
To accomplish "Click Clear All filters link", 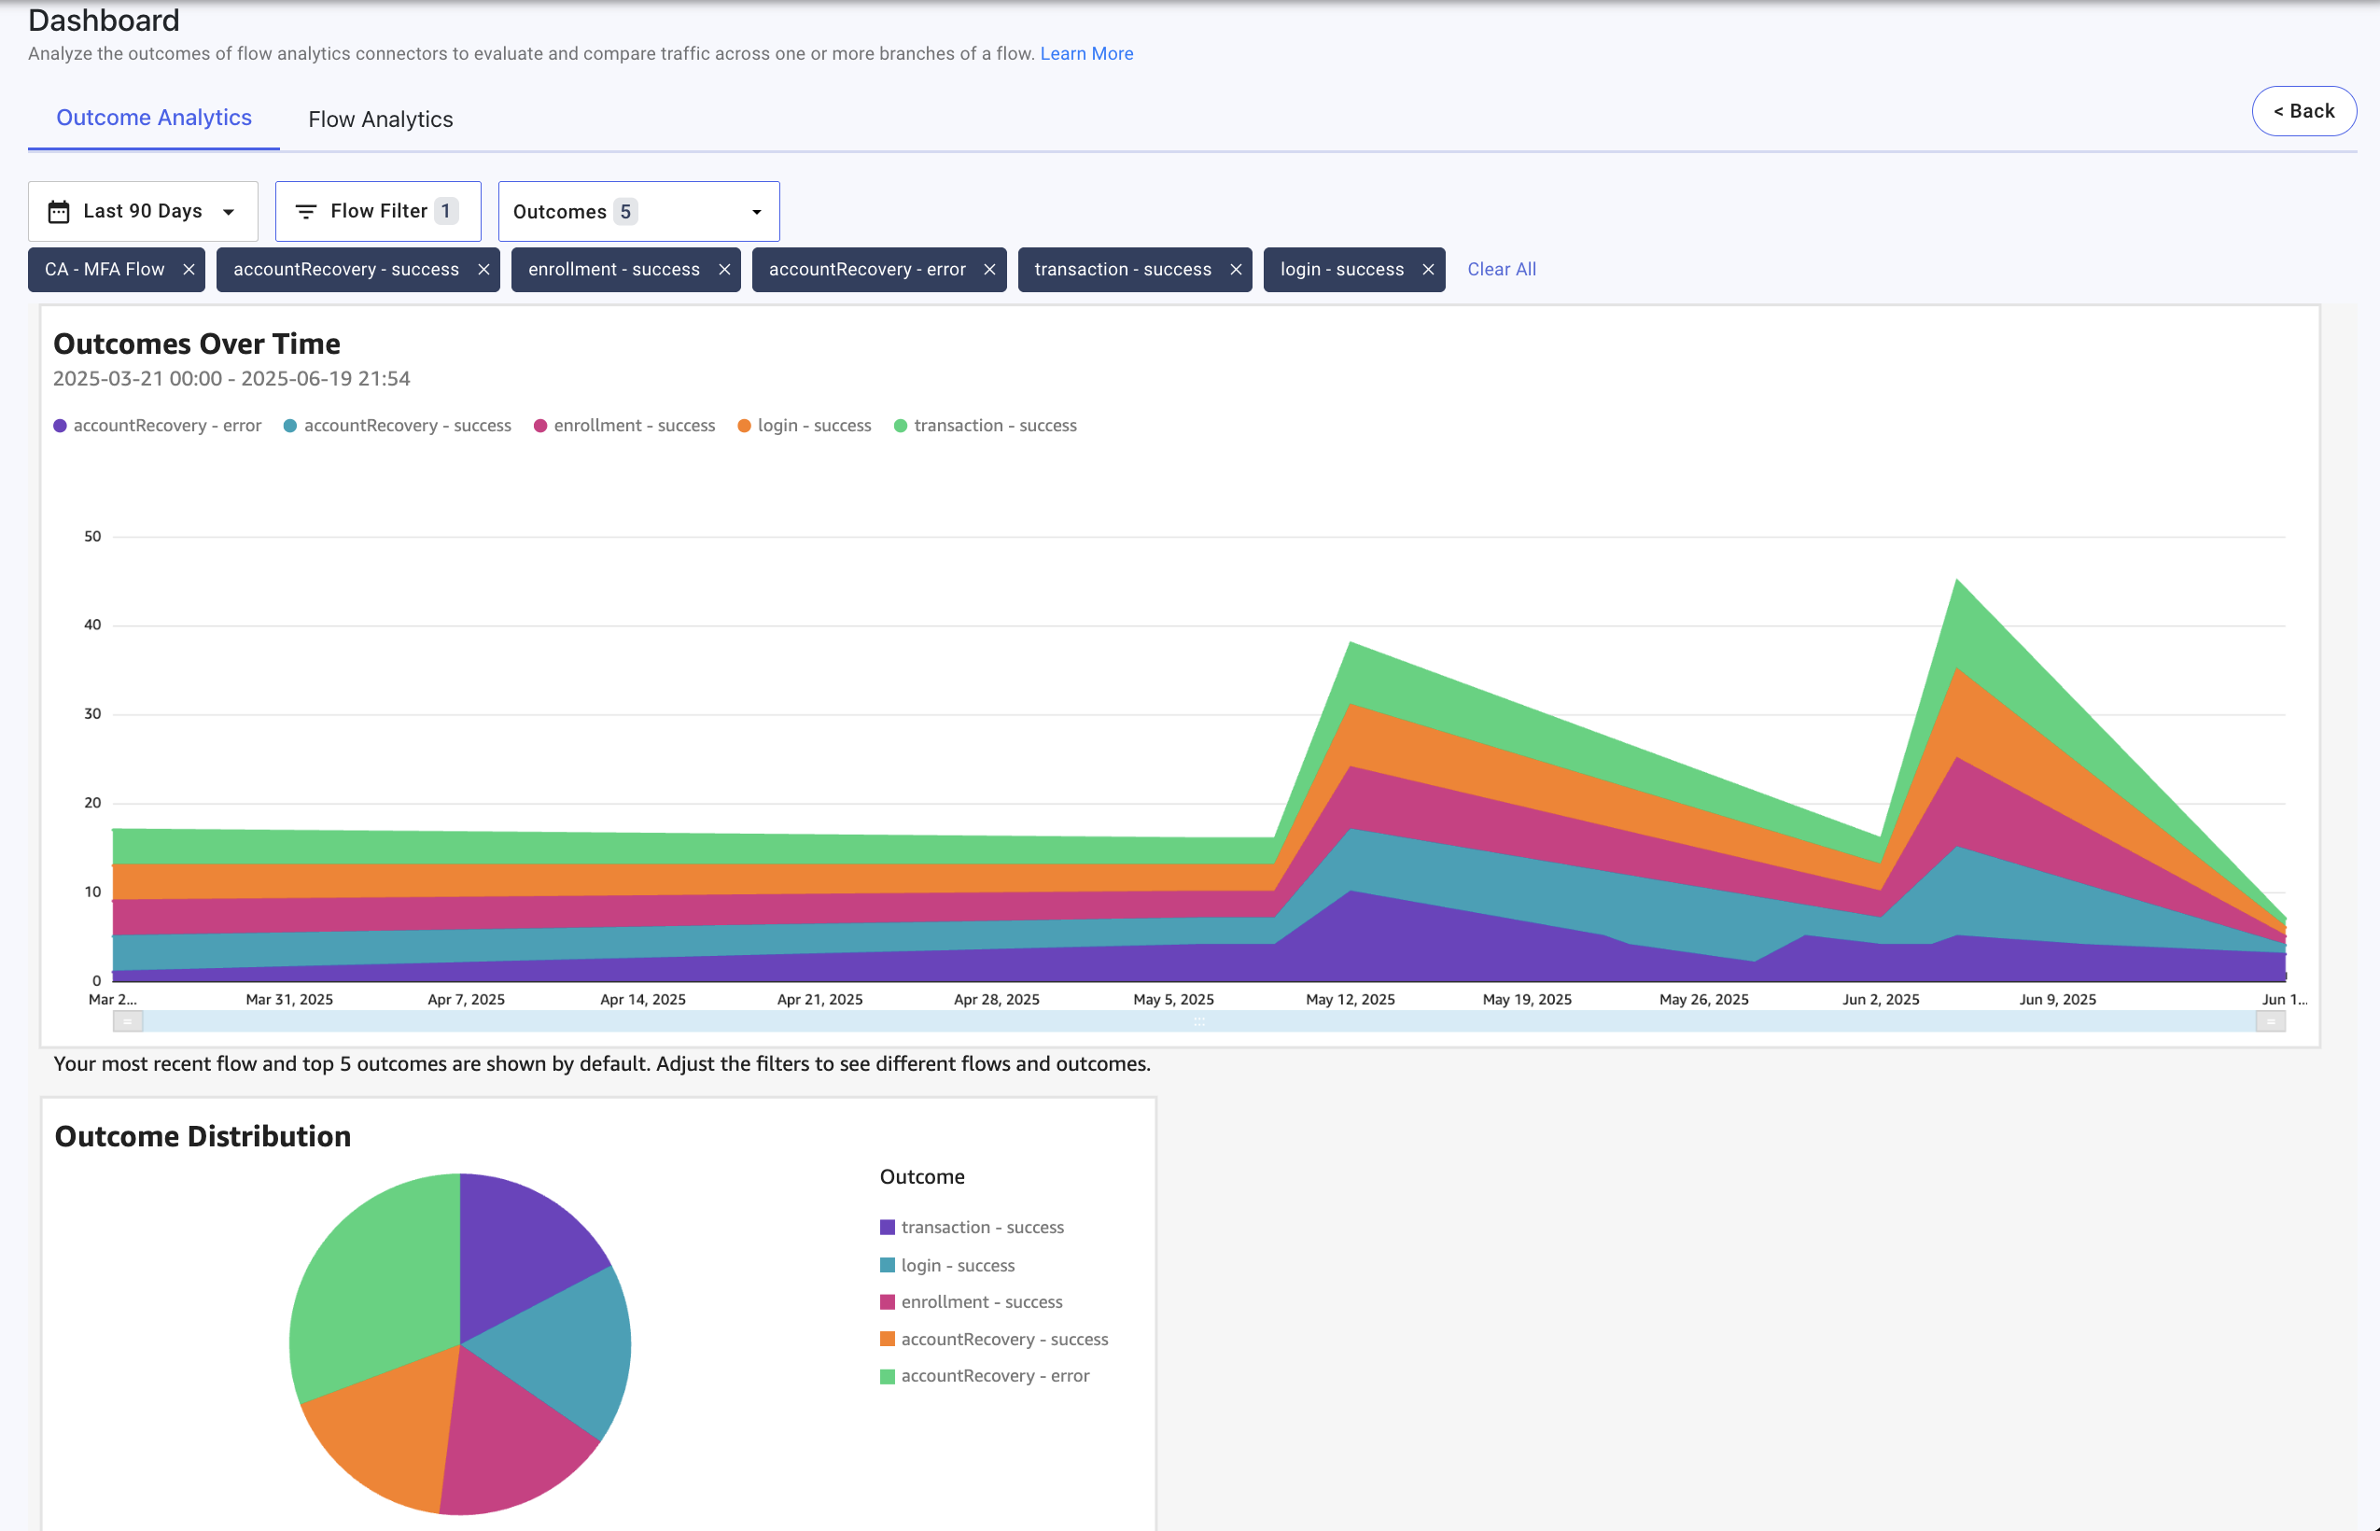I will [x=1501, y=270].
